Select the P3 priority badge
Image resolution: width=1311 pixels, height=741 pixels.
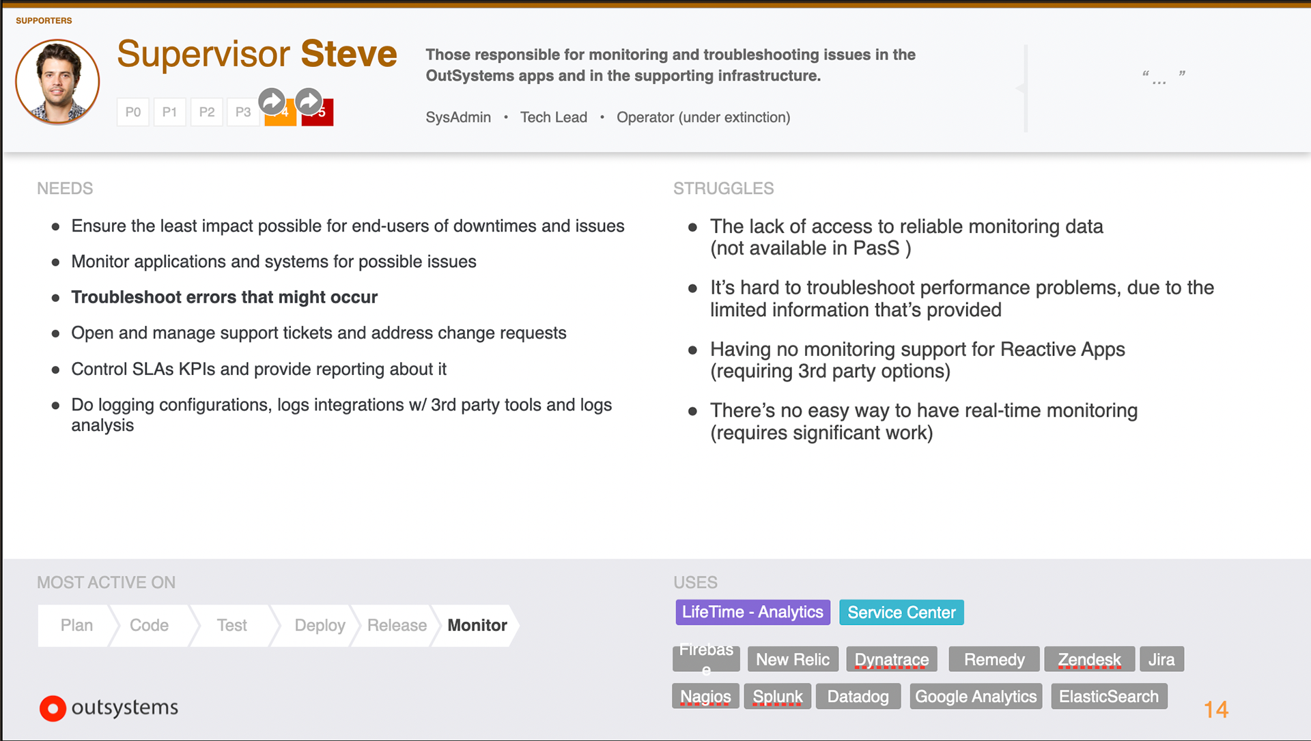point(243,112)
